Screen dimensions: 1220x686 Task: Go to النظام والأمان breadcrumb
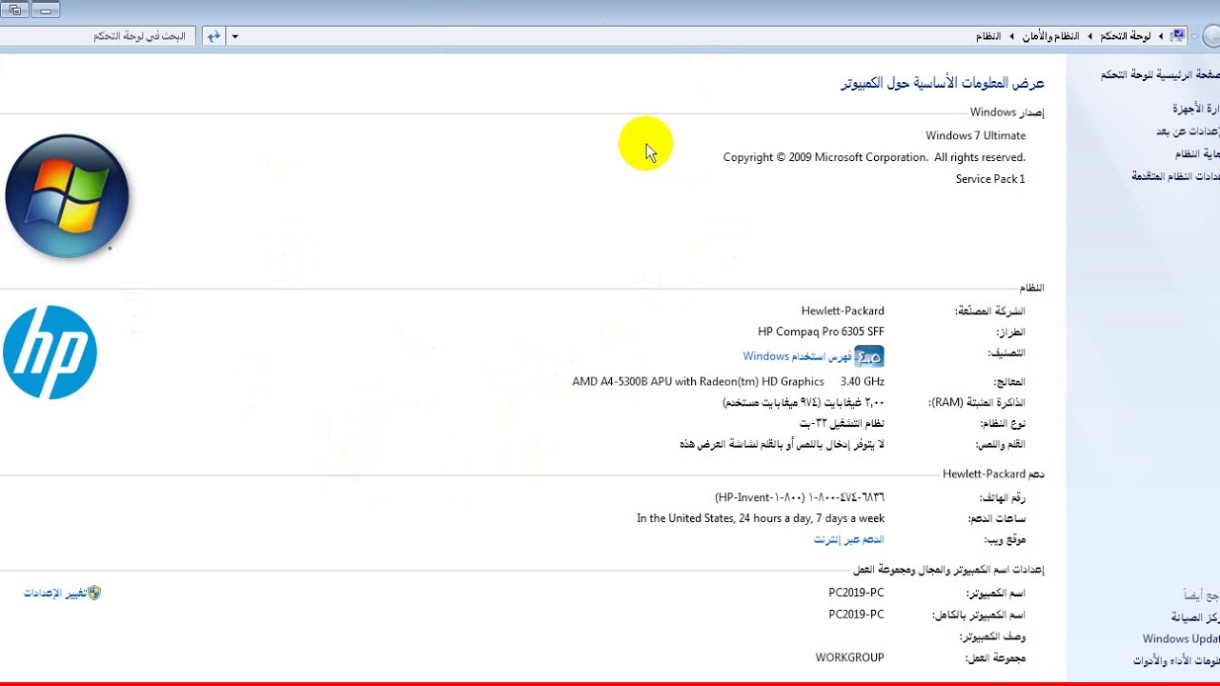pyautogui.click(x=1050, y=36)
